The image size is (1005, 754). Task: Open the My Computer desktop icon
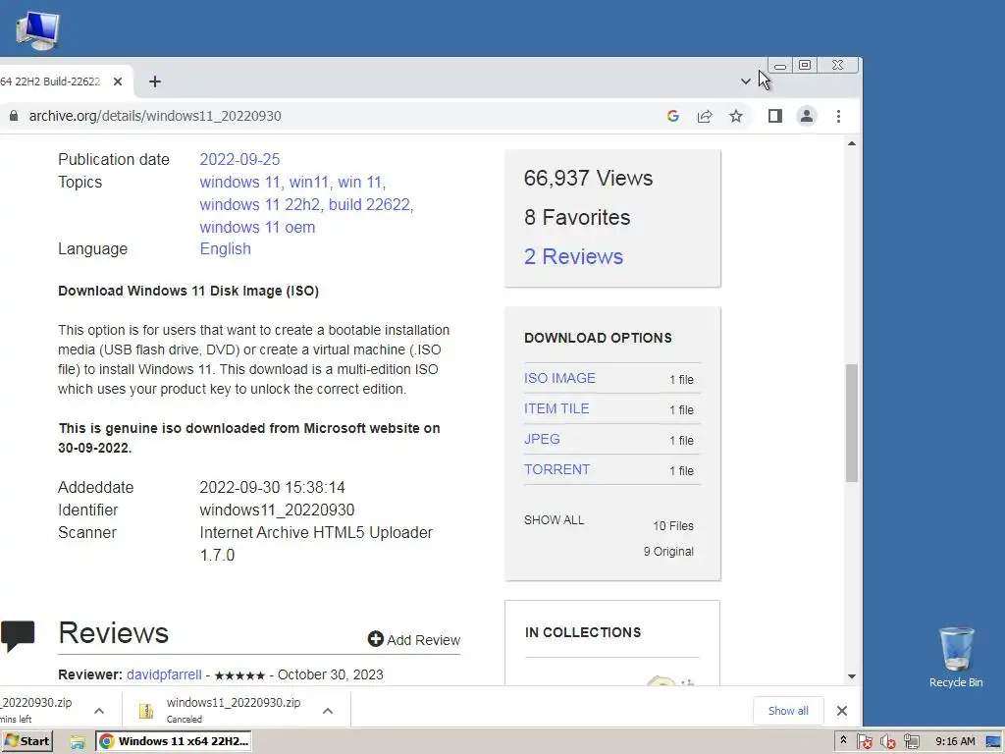click(37, 30)
